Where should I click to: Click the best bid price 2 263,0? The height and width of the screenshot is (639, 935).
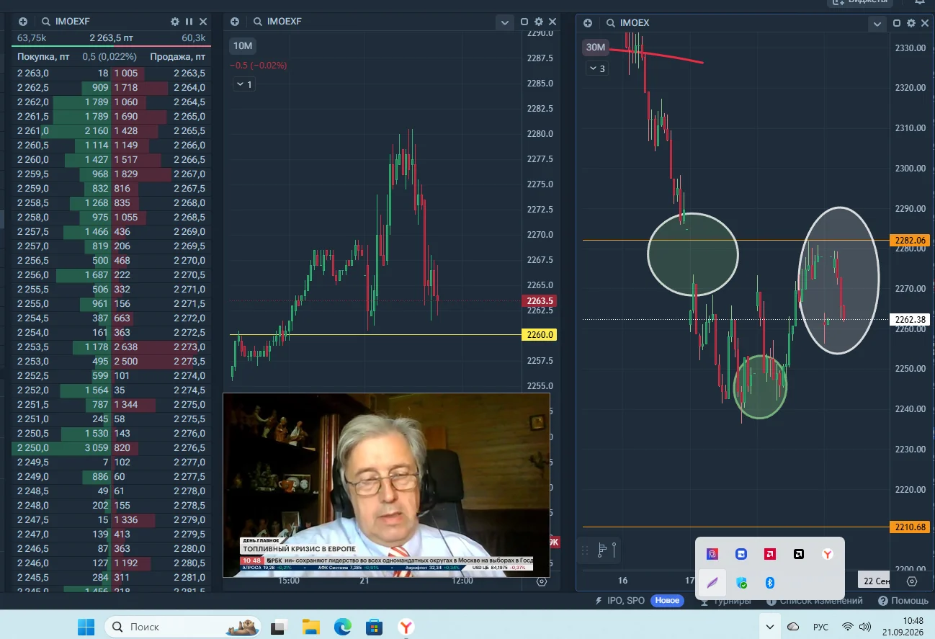[33, 73]
